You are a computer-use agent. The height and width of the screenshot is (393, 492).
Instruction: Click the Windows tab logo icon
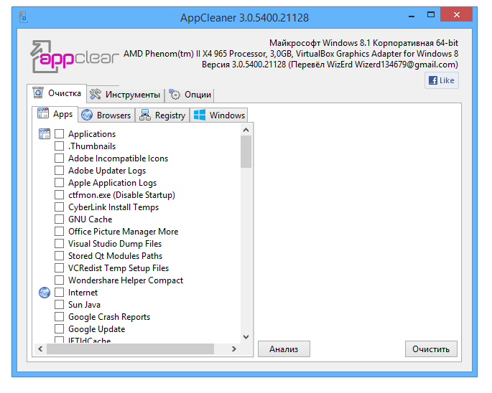click(x=200, y=115)
